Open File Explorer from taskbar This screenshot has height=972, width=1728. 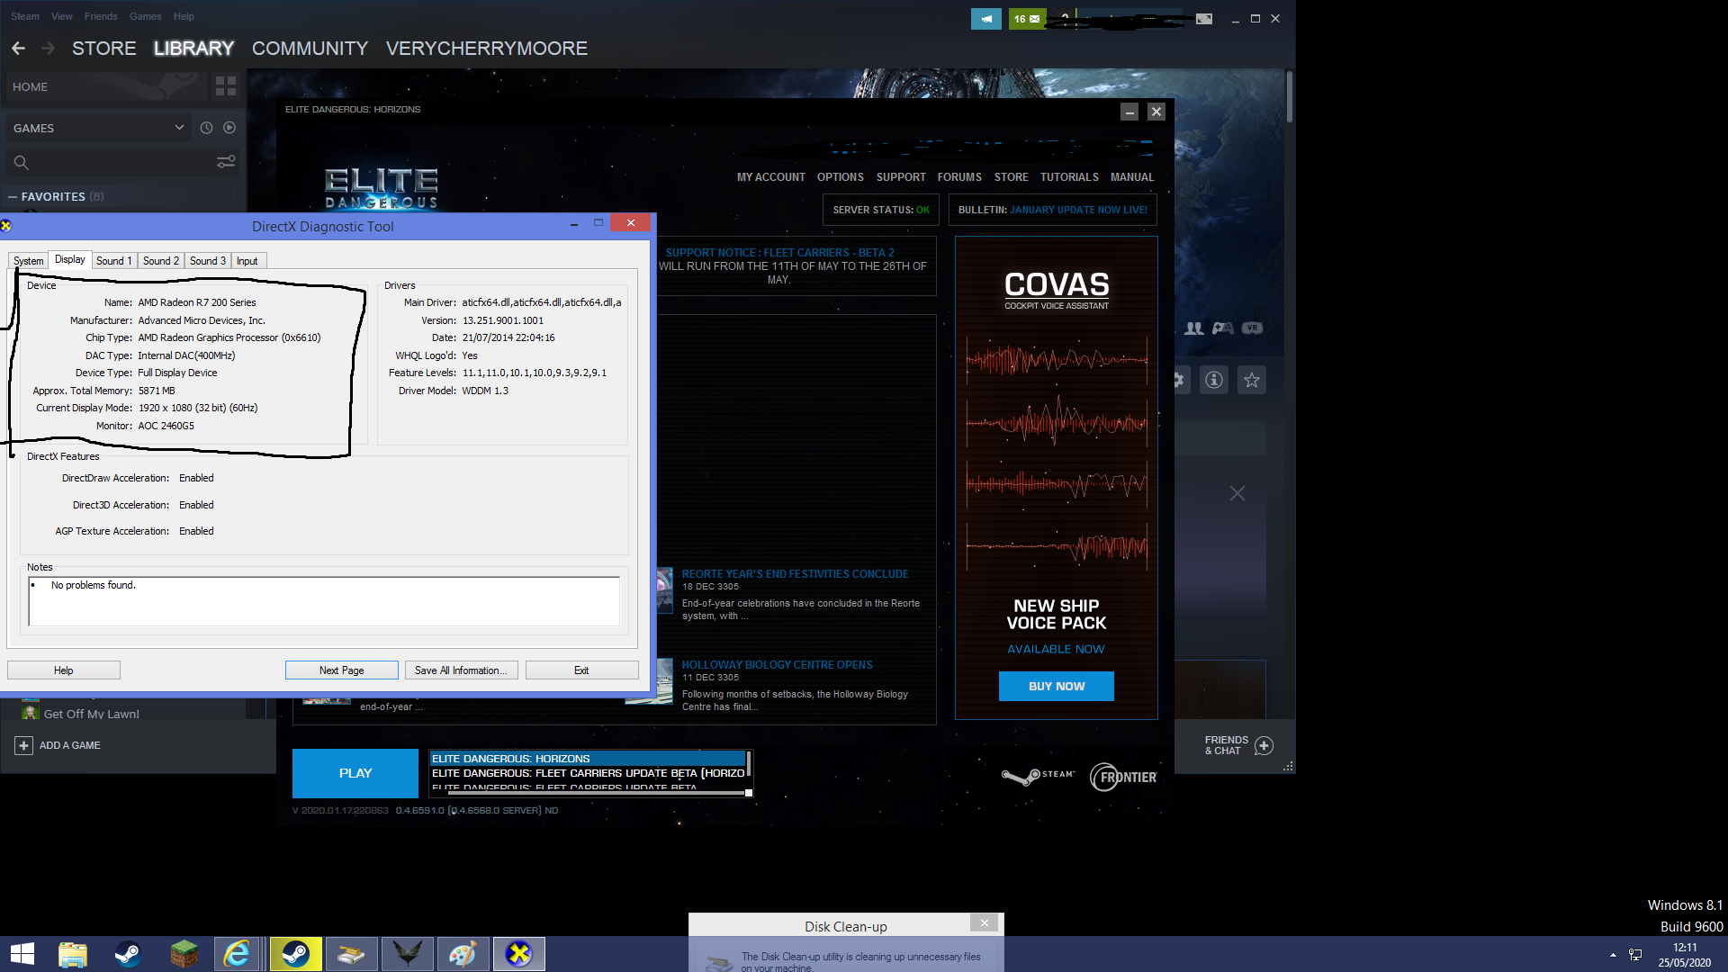point(73,954)
